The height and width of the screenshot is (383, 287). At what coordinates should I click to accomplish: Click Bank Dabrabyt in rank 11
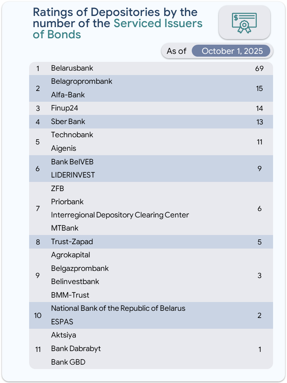click(x=76, y=349)
